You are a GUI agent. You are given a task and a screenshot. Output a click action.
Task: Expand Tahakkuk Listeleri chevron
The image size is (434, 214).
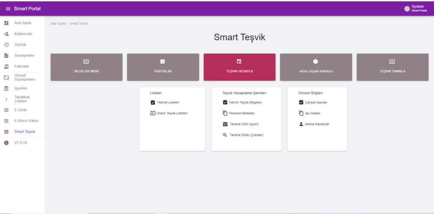(6, 99)
